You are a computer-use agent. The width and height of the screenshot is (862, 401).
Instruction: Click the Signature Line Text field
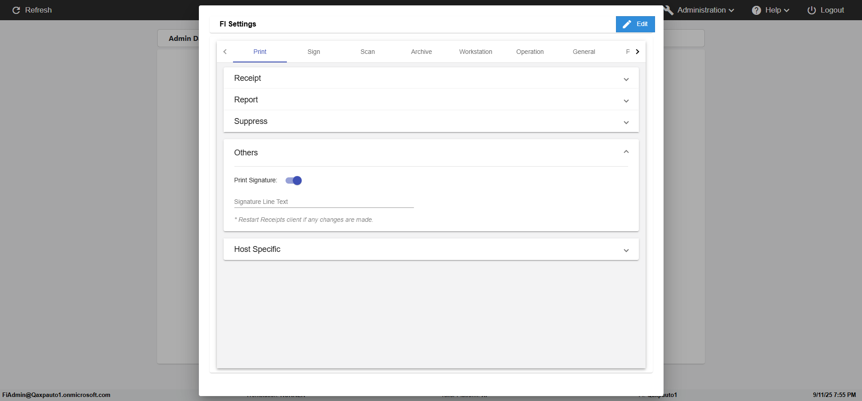tap(324, 202)
